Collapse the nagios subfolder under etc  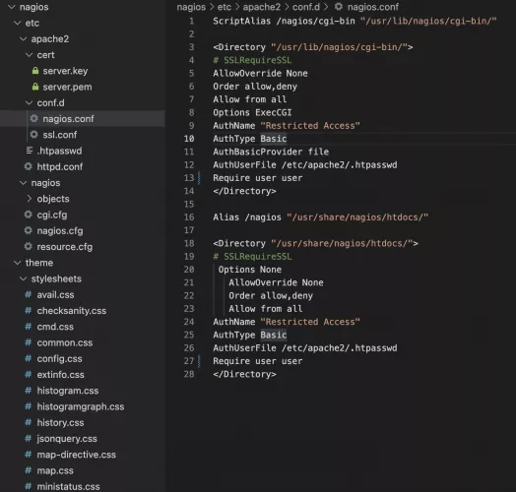tap(23, 183)
